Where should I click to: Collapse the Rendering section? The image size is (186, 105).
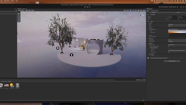point(148,38)
